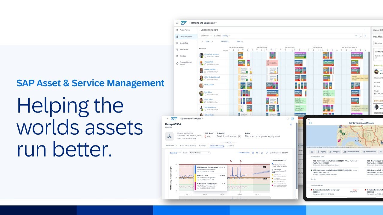The width and height of the screenshot is (383, 215).
Task: Change the 1 Week range dropdown
Action: pyautogui.click(x=239, y=42)
